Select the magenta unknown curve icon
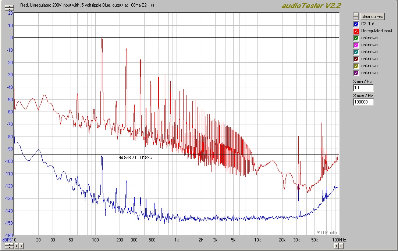This screenshot has width=398, height=251. click(x=356, y=45)
